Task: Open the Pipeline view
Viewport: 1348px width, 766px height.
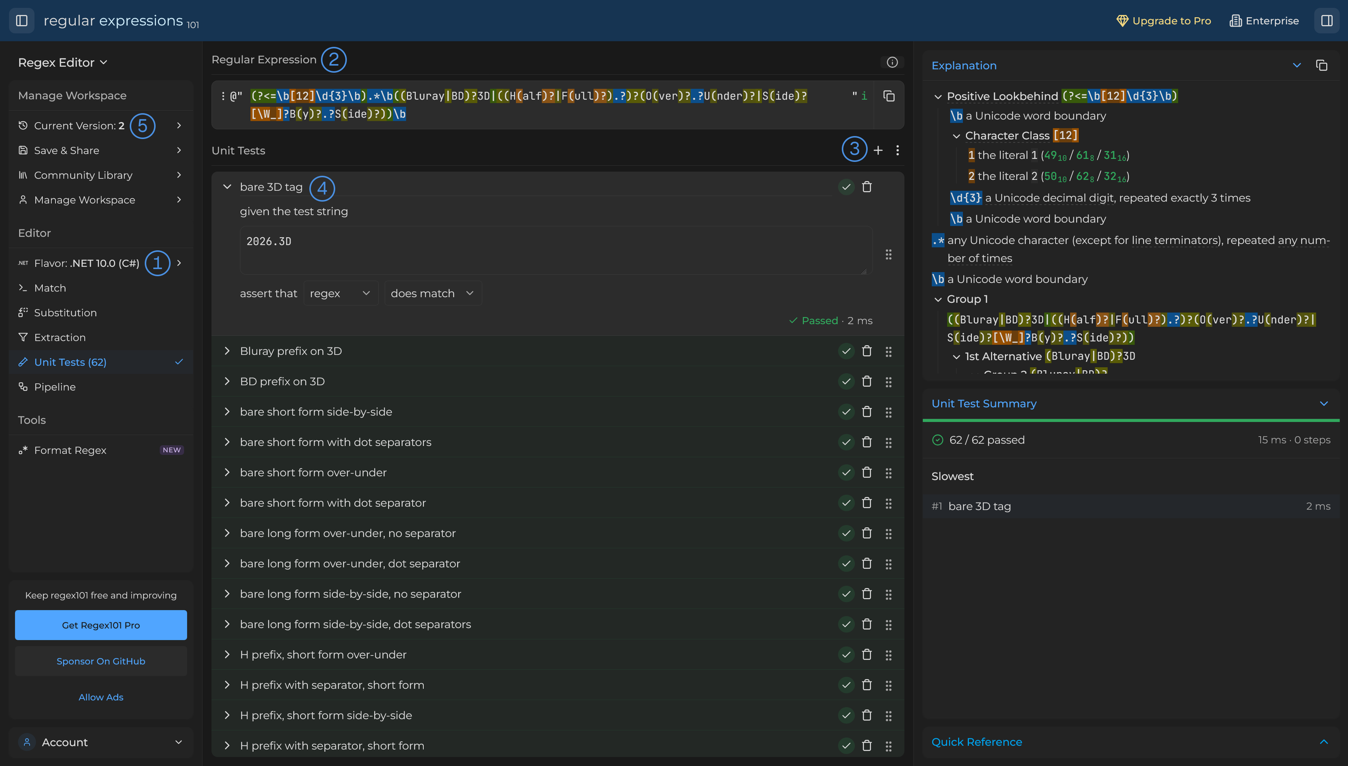Action: 100,387
